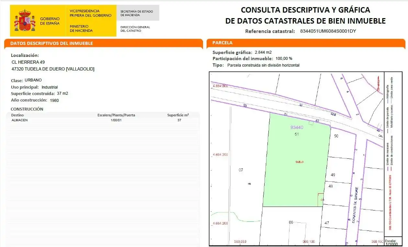Click the red 'SUELO' label in green parcel
Image resolution: width=408 pixels, height=247 pixels.
click(x=300, y=162)
